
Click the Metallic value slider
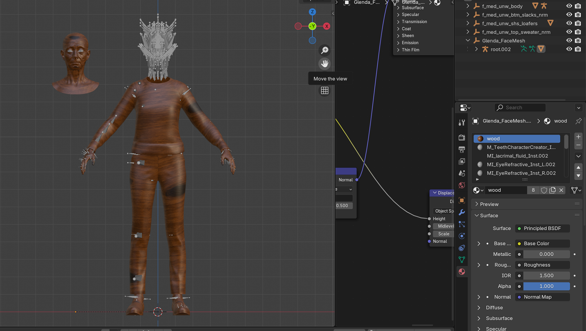[x=546, y=254]
